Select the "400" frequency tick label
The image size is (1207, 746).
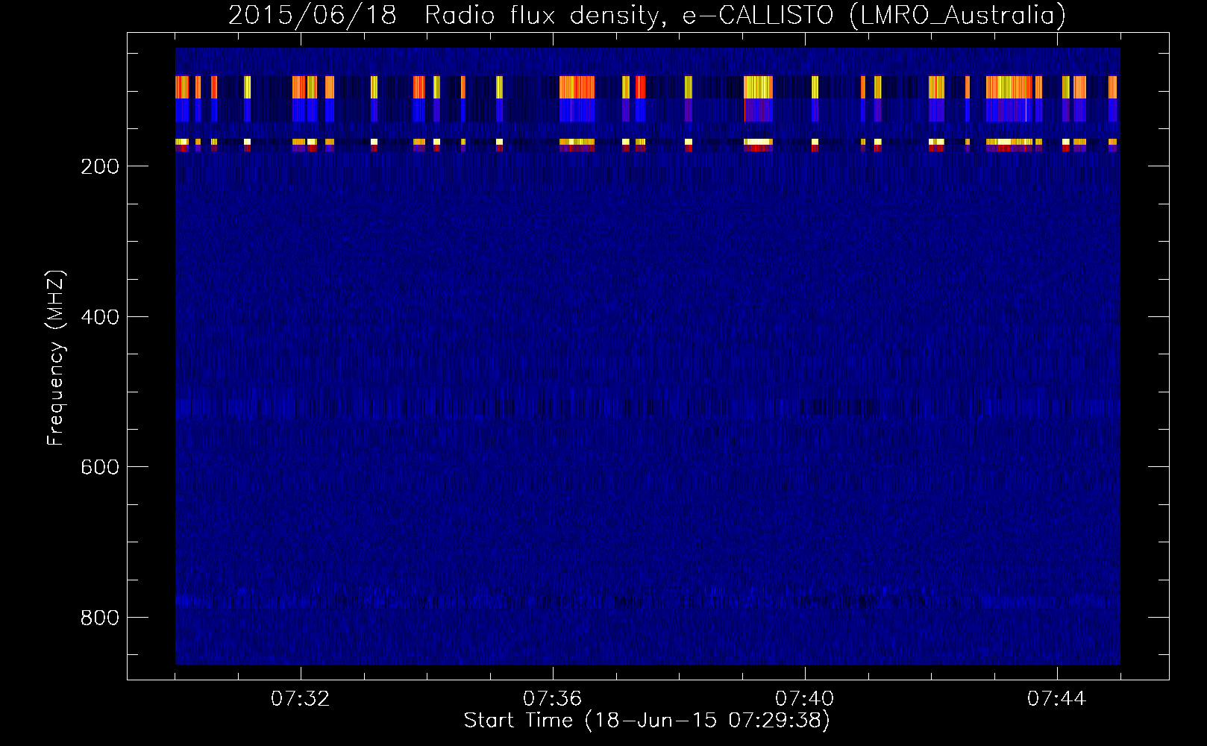100,317
